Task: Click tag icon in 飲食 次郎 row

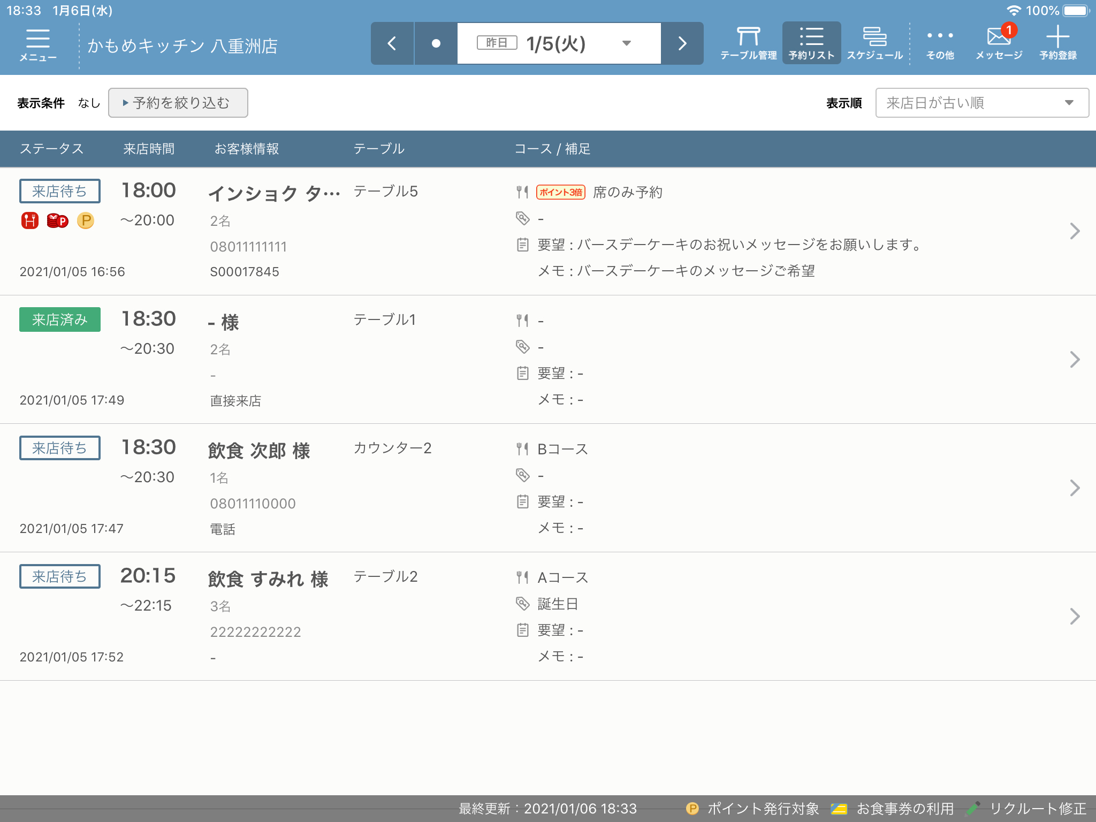Action: click(x=523, y=475)
